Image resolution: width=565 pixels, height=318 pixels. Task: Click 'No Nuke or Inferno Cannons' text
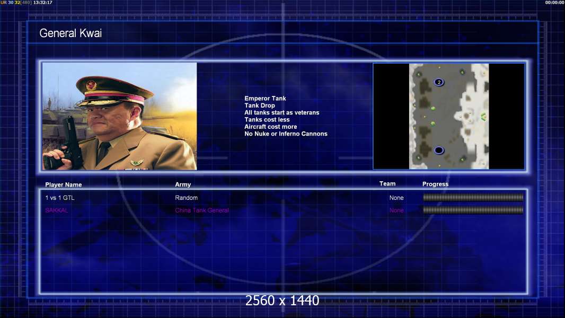286,134
